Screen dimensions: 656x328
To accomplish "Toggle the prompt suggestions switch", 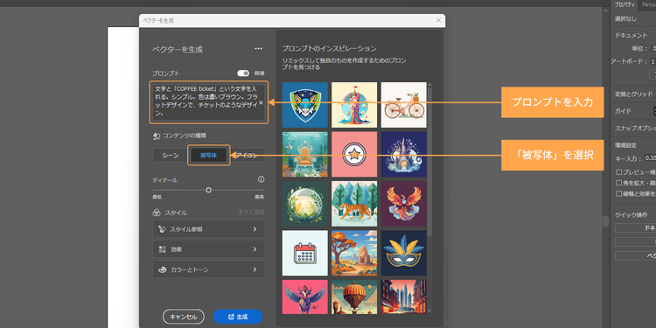I will pyautogui.click(x=243, y=73).
